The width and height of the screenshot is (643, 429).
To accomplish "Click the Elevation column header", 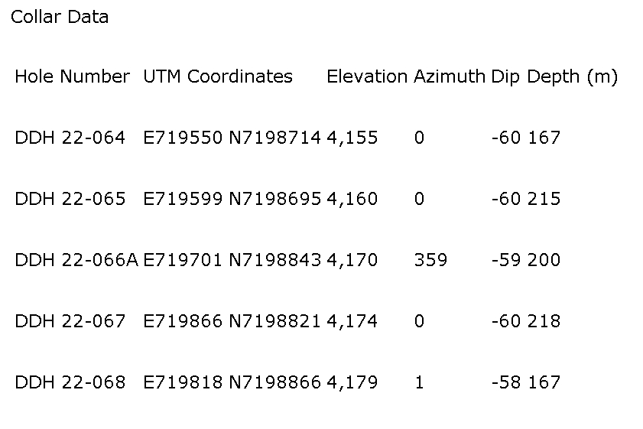I will click(x=367, y=76).
